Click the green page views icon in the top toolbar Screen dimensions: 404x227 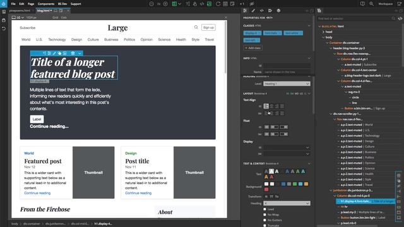pos(174,4)
